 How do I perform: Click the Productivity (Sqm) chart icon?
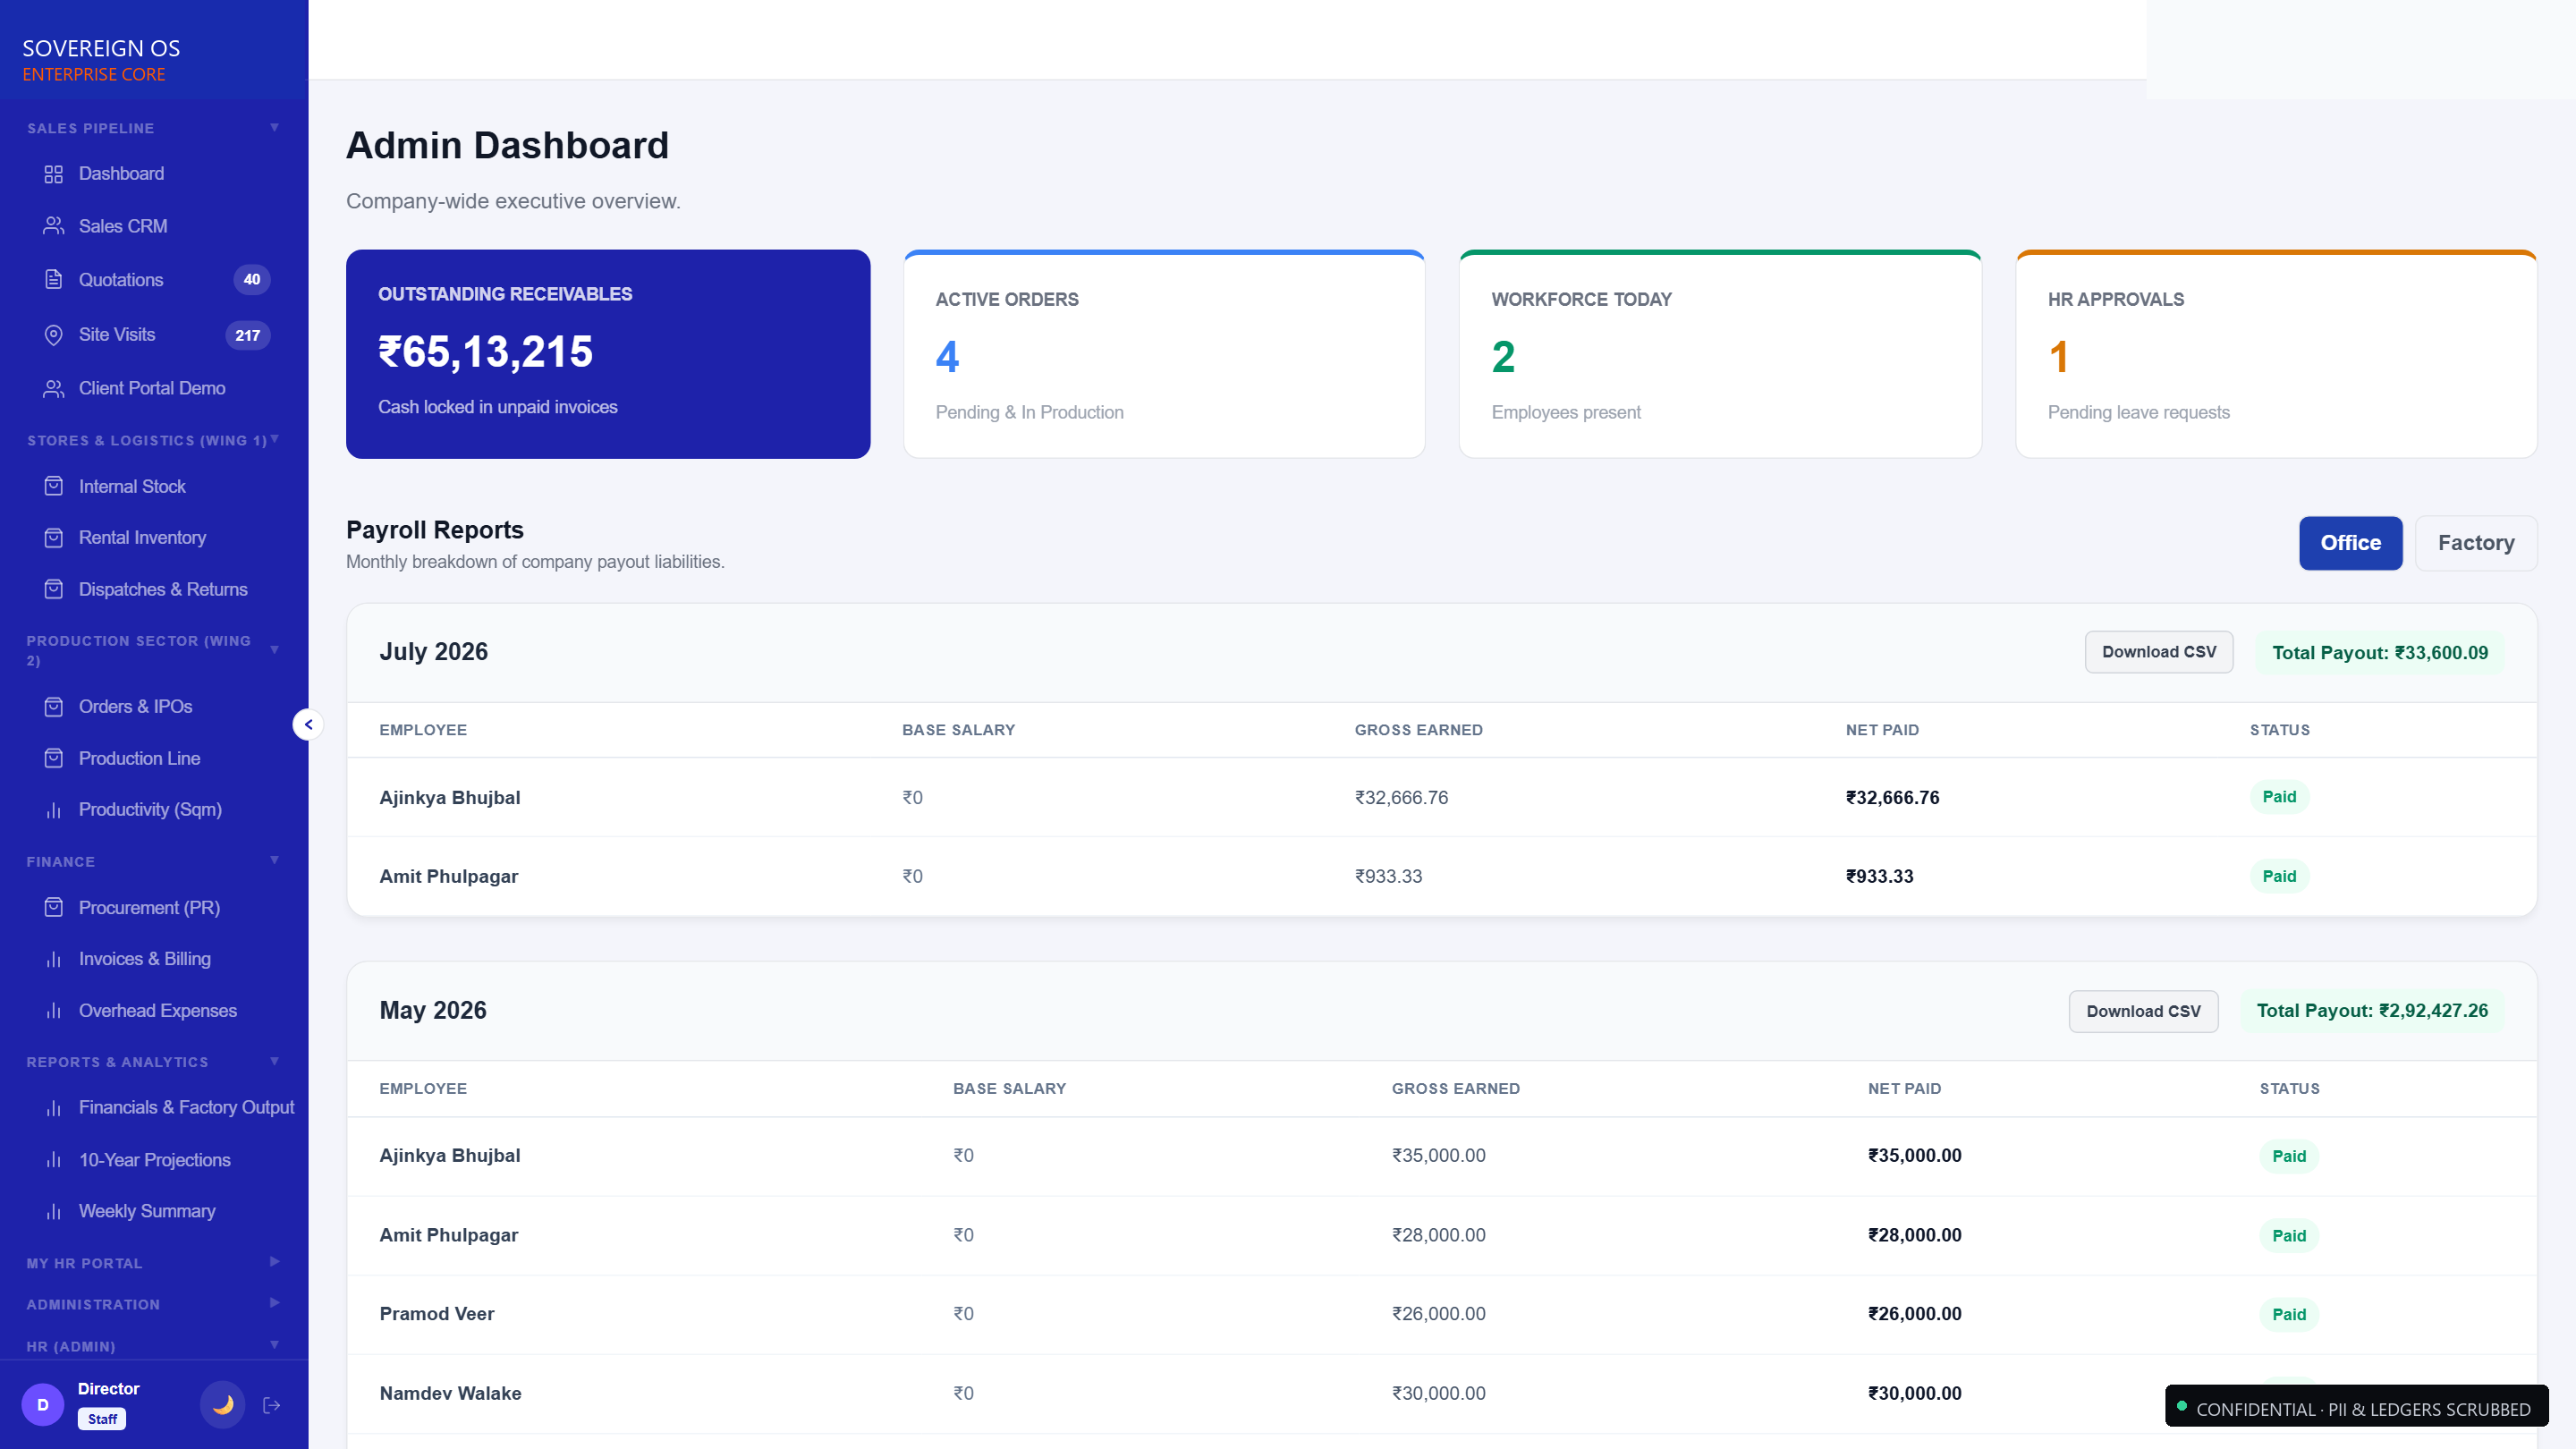(54, 810)
